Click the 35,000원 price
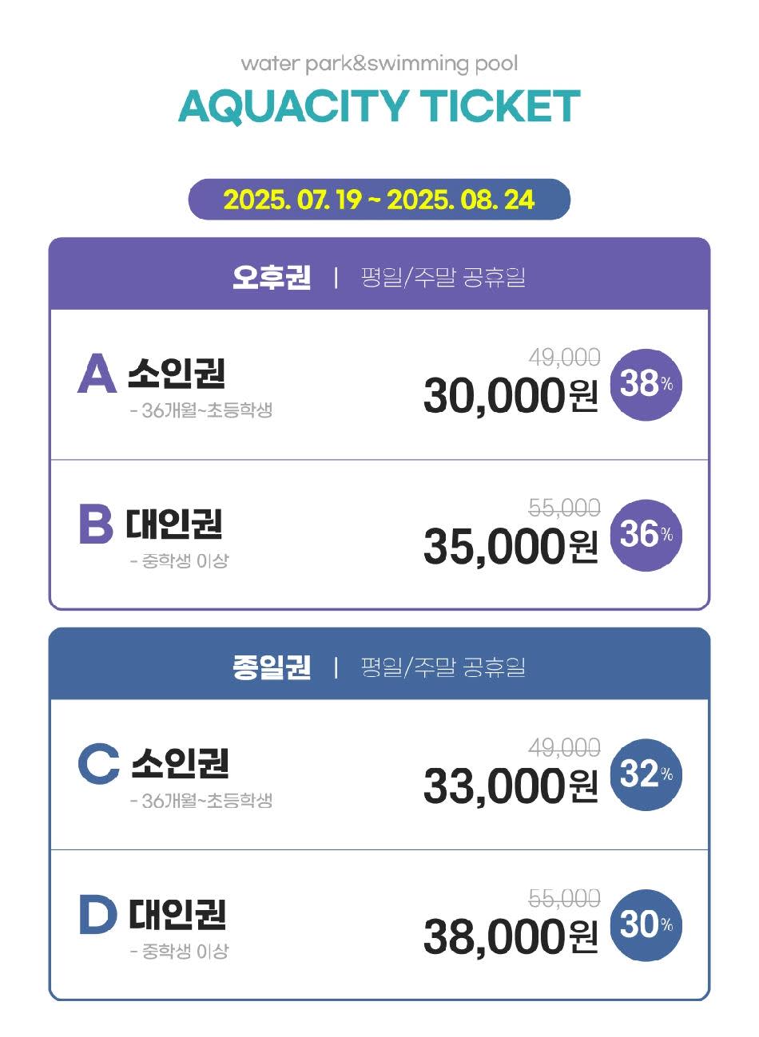759x1037 pixels. pyautogui.click(x=511, y=547)
